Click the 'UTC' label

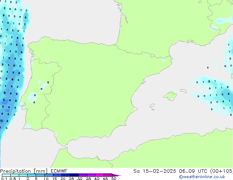[203, 171]
